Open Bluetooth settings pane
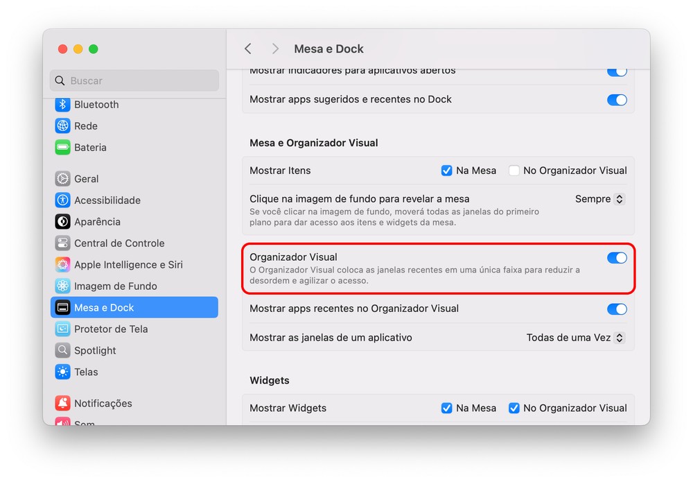Image resolution: width=693 pixels, height=482 pixels. (x=134, y=104)
